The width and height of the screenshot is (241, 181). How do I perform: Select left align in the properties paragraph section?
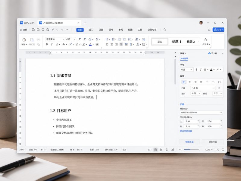[184, 82]
